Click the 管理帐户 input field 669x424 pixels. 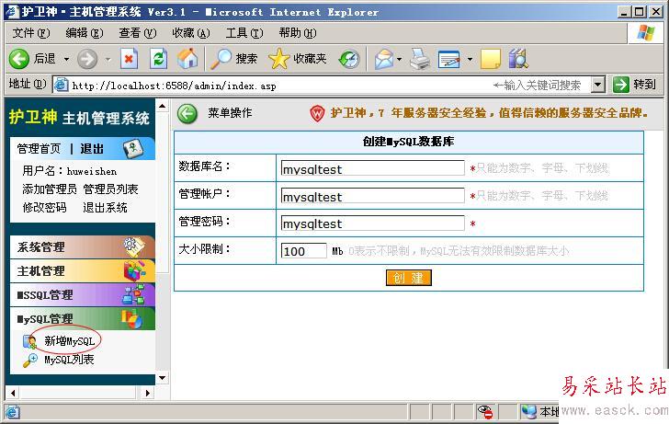click(372, 196)
